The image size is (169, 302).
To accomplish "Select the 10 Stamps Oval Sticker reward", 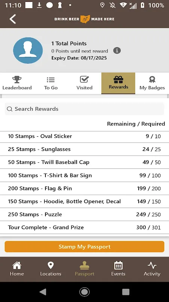I will click(84, 136).
